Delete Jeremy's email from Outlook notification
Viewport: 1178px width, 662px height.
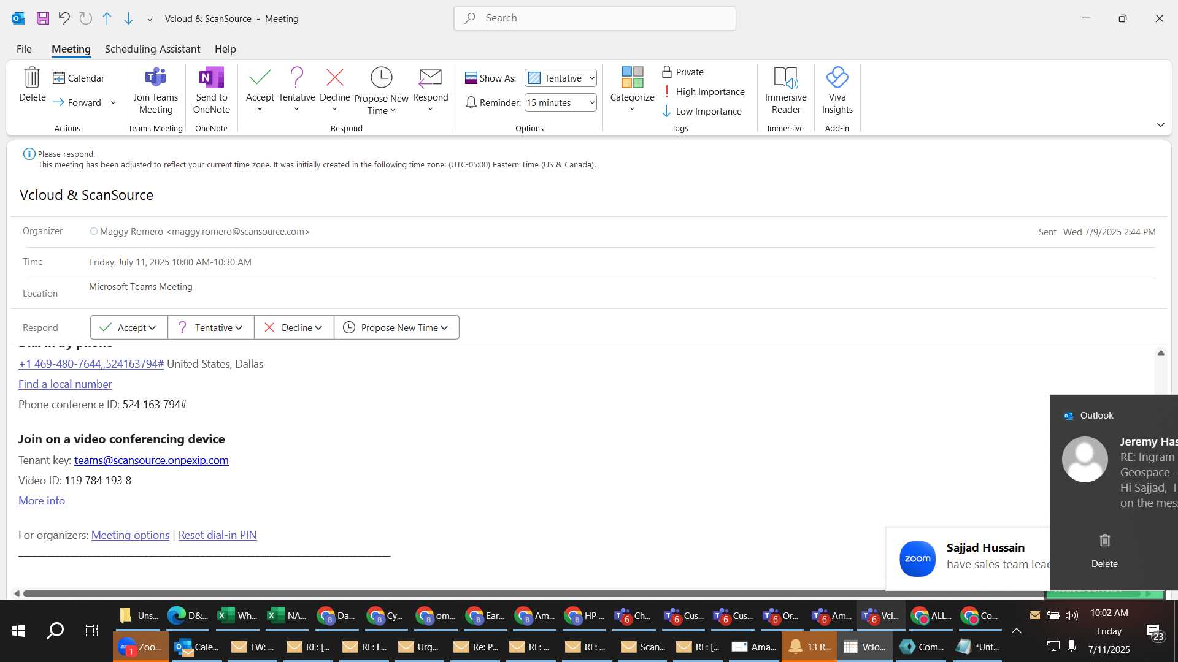1104,550
